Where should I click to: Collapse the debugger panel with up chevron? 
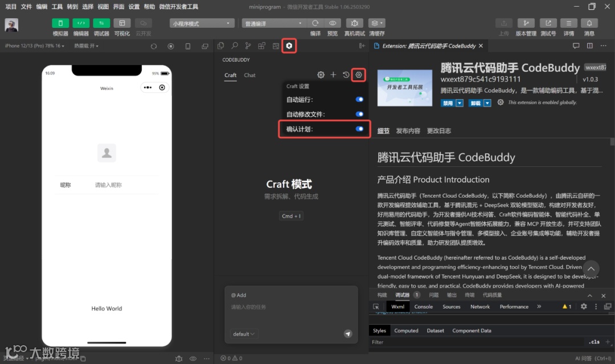[590, 295]
